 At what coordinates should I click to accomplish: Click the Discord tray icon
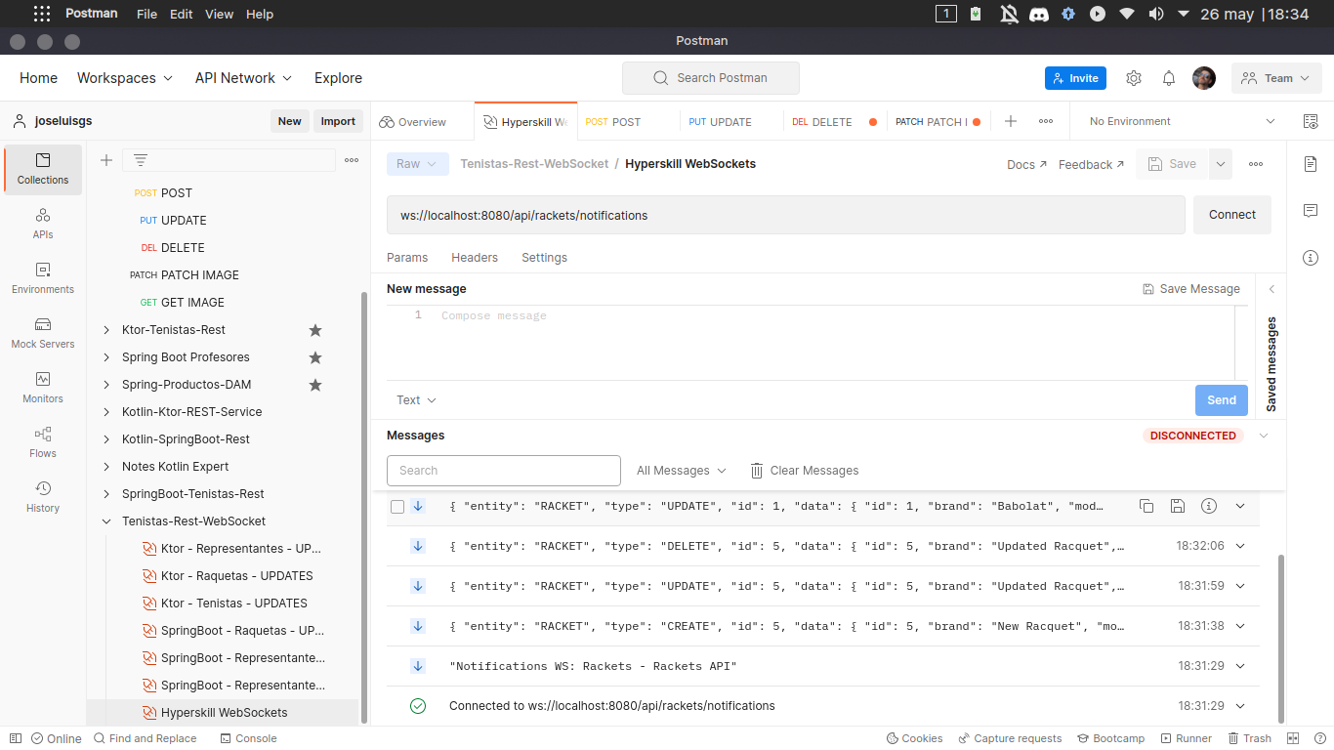pyautogui.click(x=1039, y=14)
